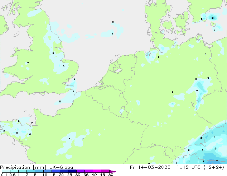Click the map value '4' at bottom right
This screenshot has height=176, width=227.
tap(217, 160)
